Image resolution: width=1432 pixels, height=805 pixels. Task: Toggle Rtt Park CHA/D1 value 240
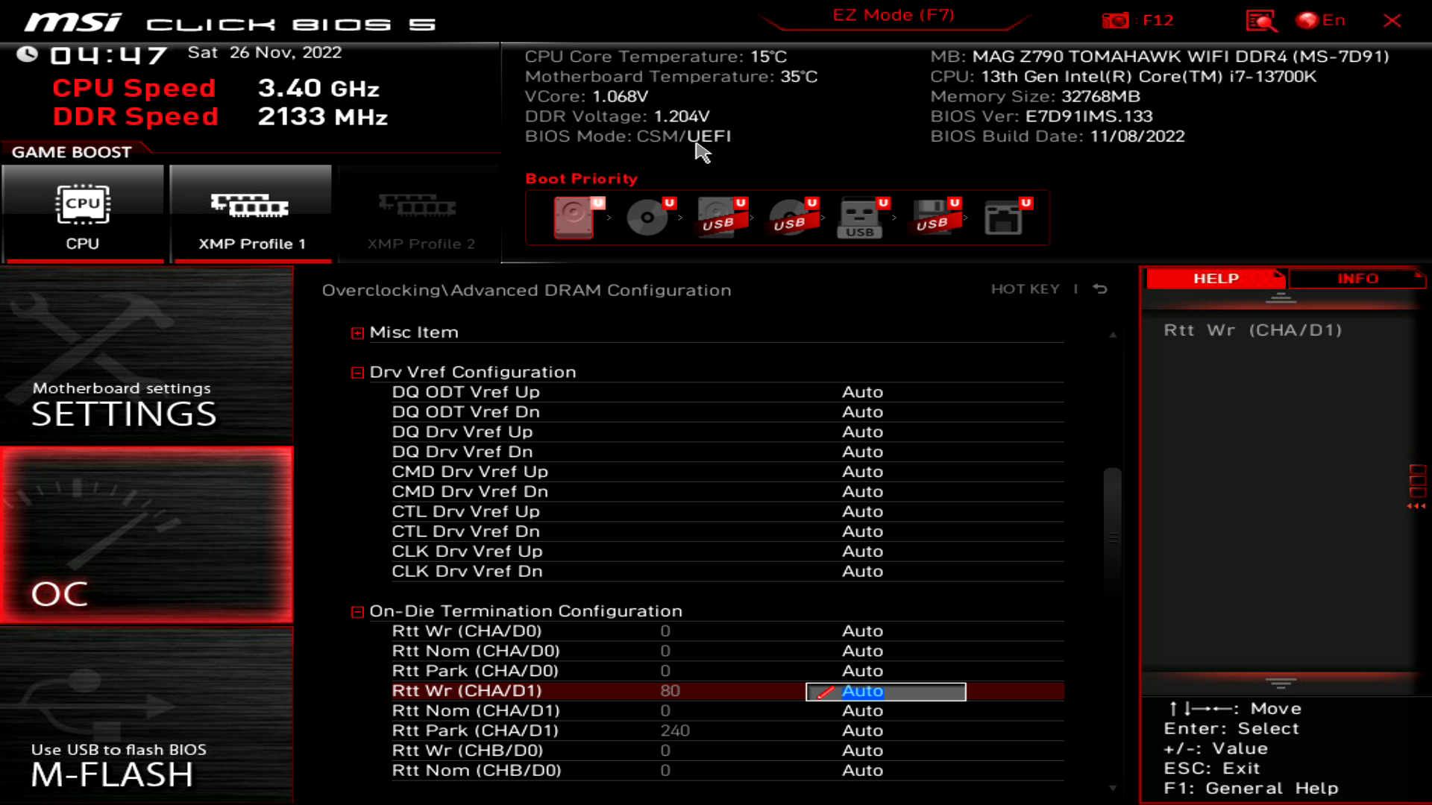[x=676, y=730]
